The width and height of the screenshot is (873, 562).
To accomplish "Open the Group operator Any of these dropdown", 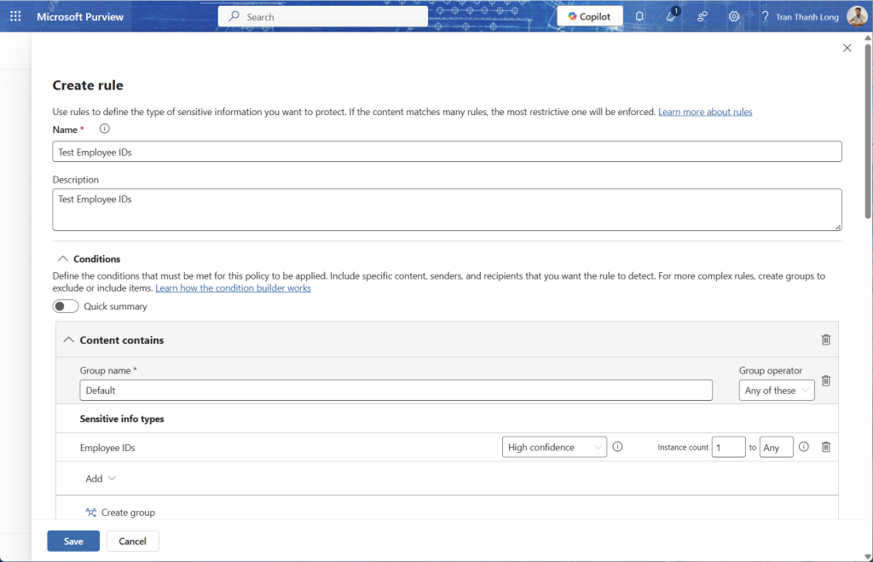I will (776, 391).
